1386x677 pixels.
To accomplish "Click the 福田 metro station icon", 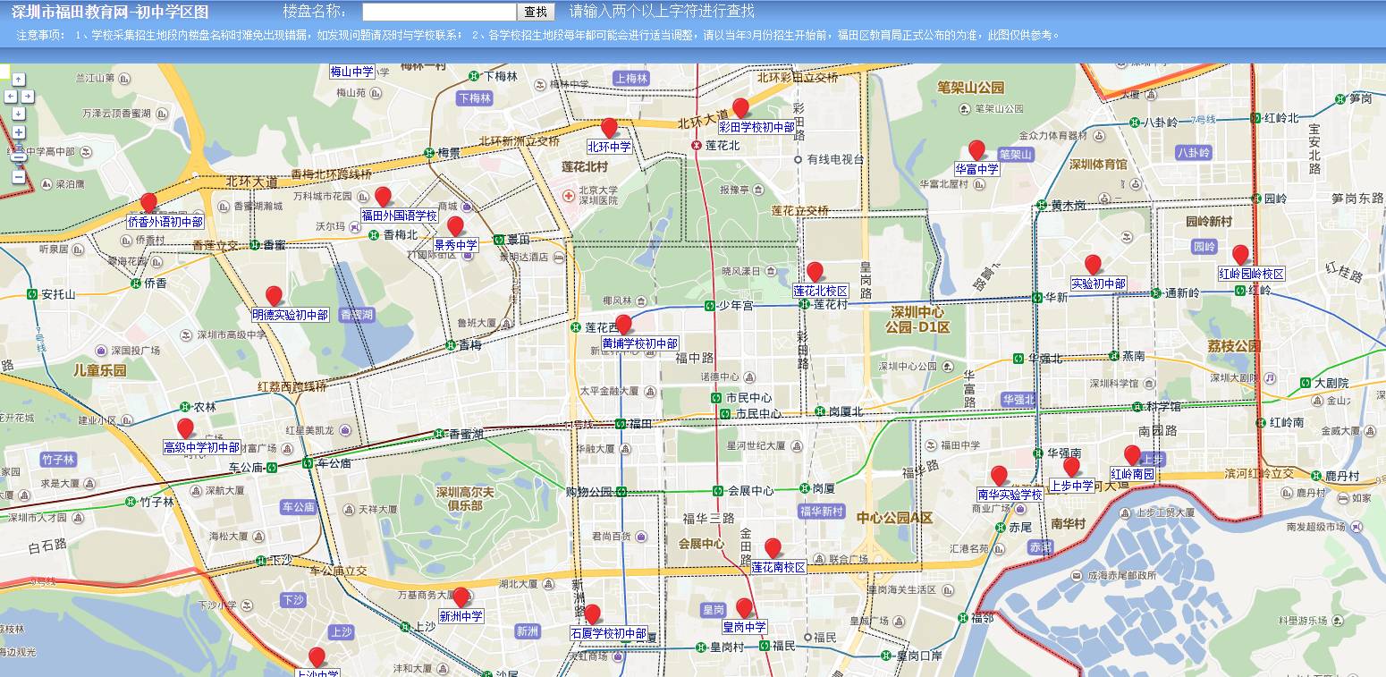I will (620, 424).
